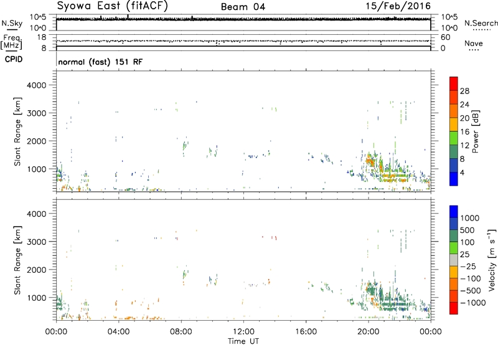
Task: Click the bright blue top velocity swatch
Action: click(454, 212)
